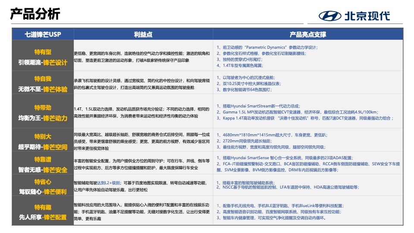The width and height of the screenshot is (414, 233).
Task: Click the benefit text starting 承袭飞机驾驶舱的设计灵感
Action: 142,84
